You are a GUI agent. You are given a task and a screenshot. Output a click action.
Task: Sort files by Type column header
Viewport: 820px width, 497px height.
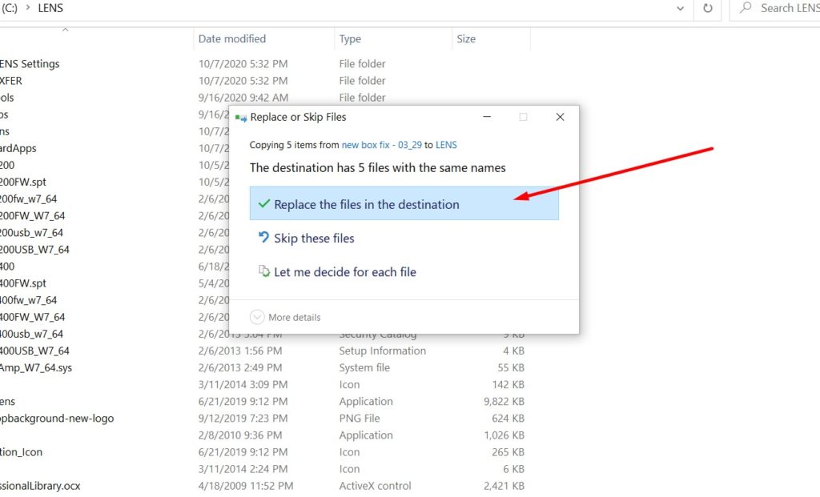click(x=350, y=39)
